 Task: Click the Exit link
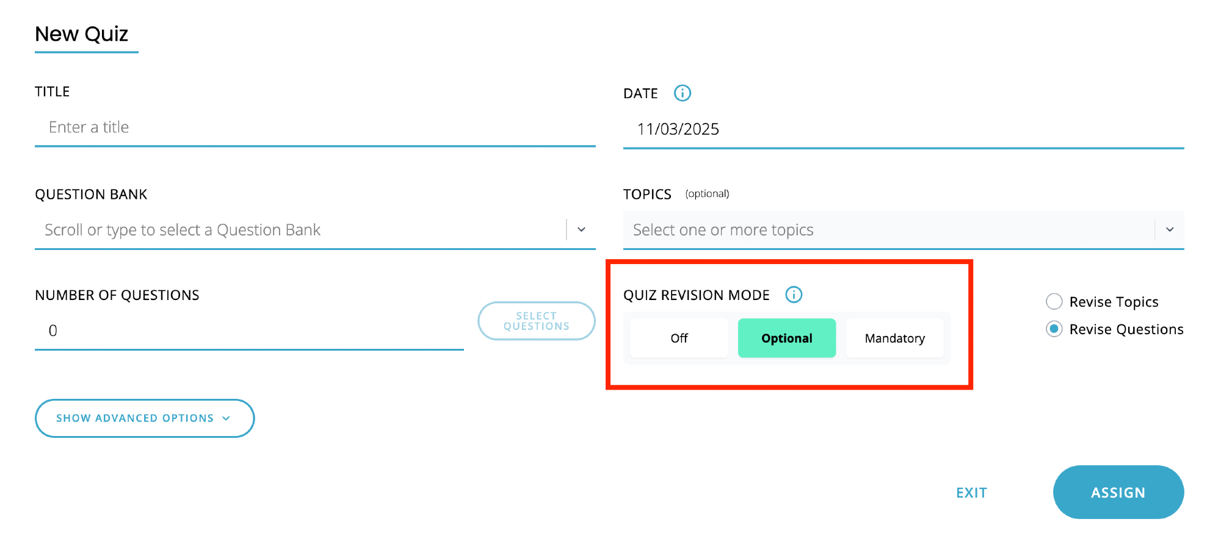(x=971, y=493)
